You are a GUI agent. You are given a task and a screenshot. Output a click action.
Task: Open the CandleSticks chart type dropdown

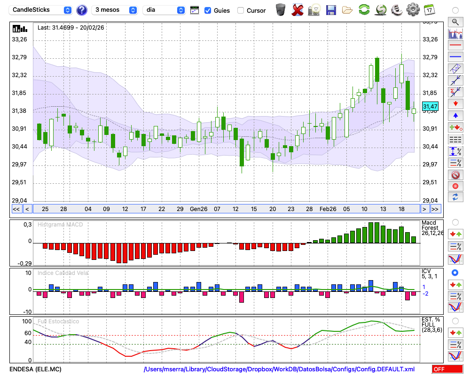pos(41,10)
